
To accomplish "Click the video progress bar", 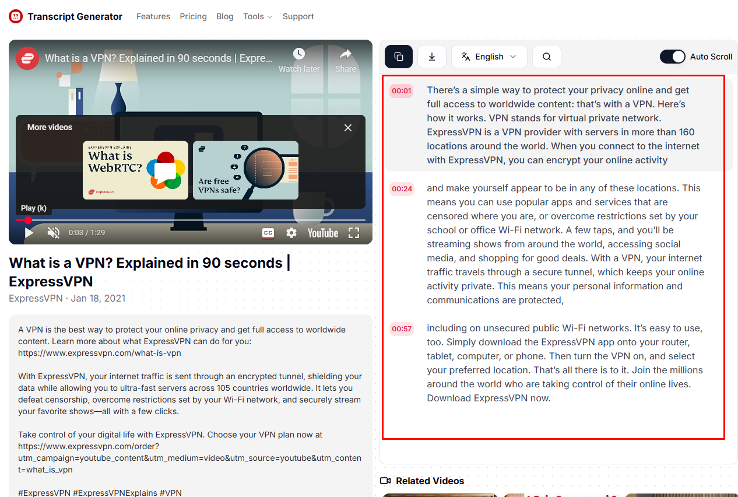I will pos(191,220).
